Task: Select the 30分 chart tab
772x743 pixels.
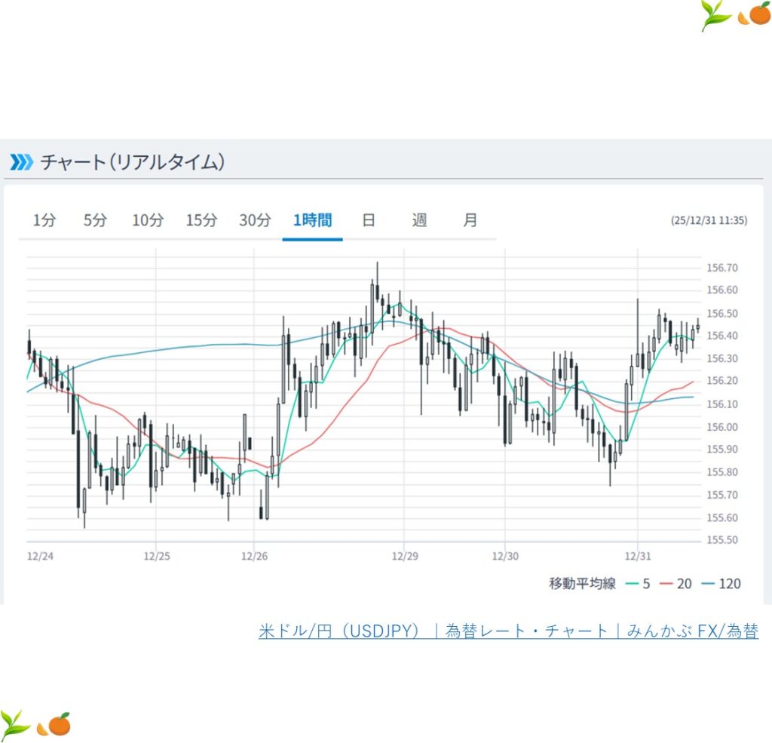Action: pyautogui.click(x=255, y=220)
